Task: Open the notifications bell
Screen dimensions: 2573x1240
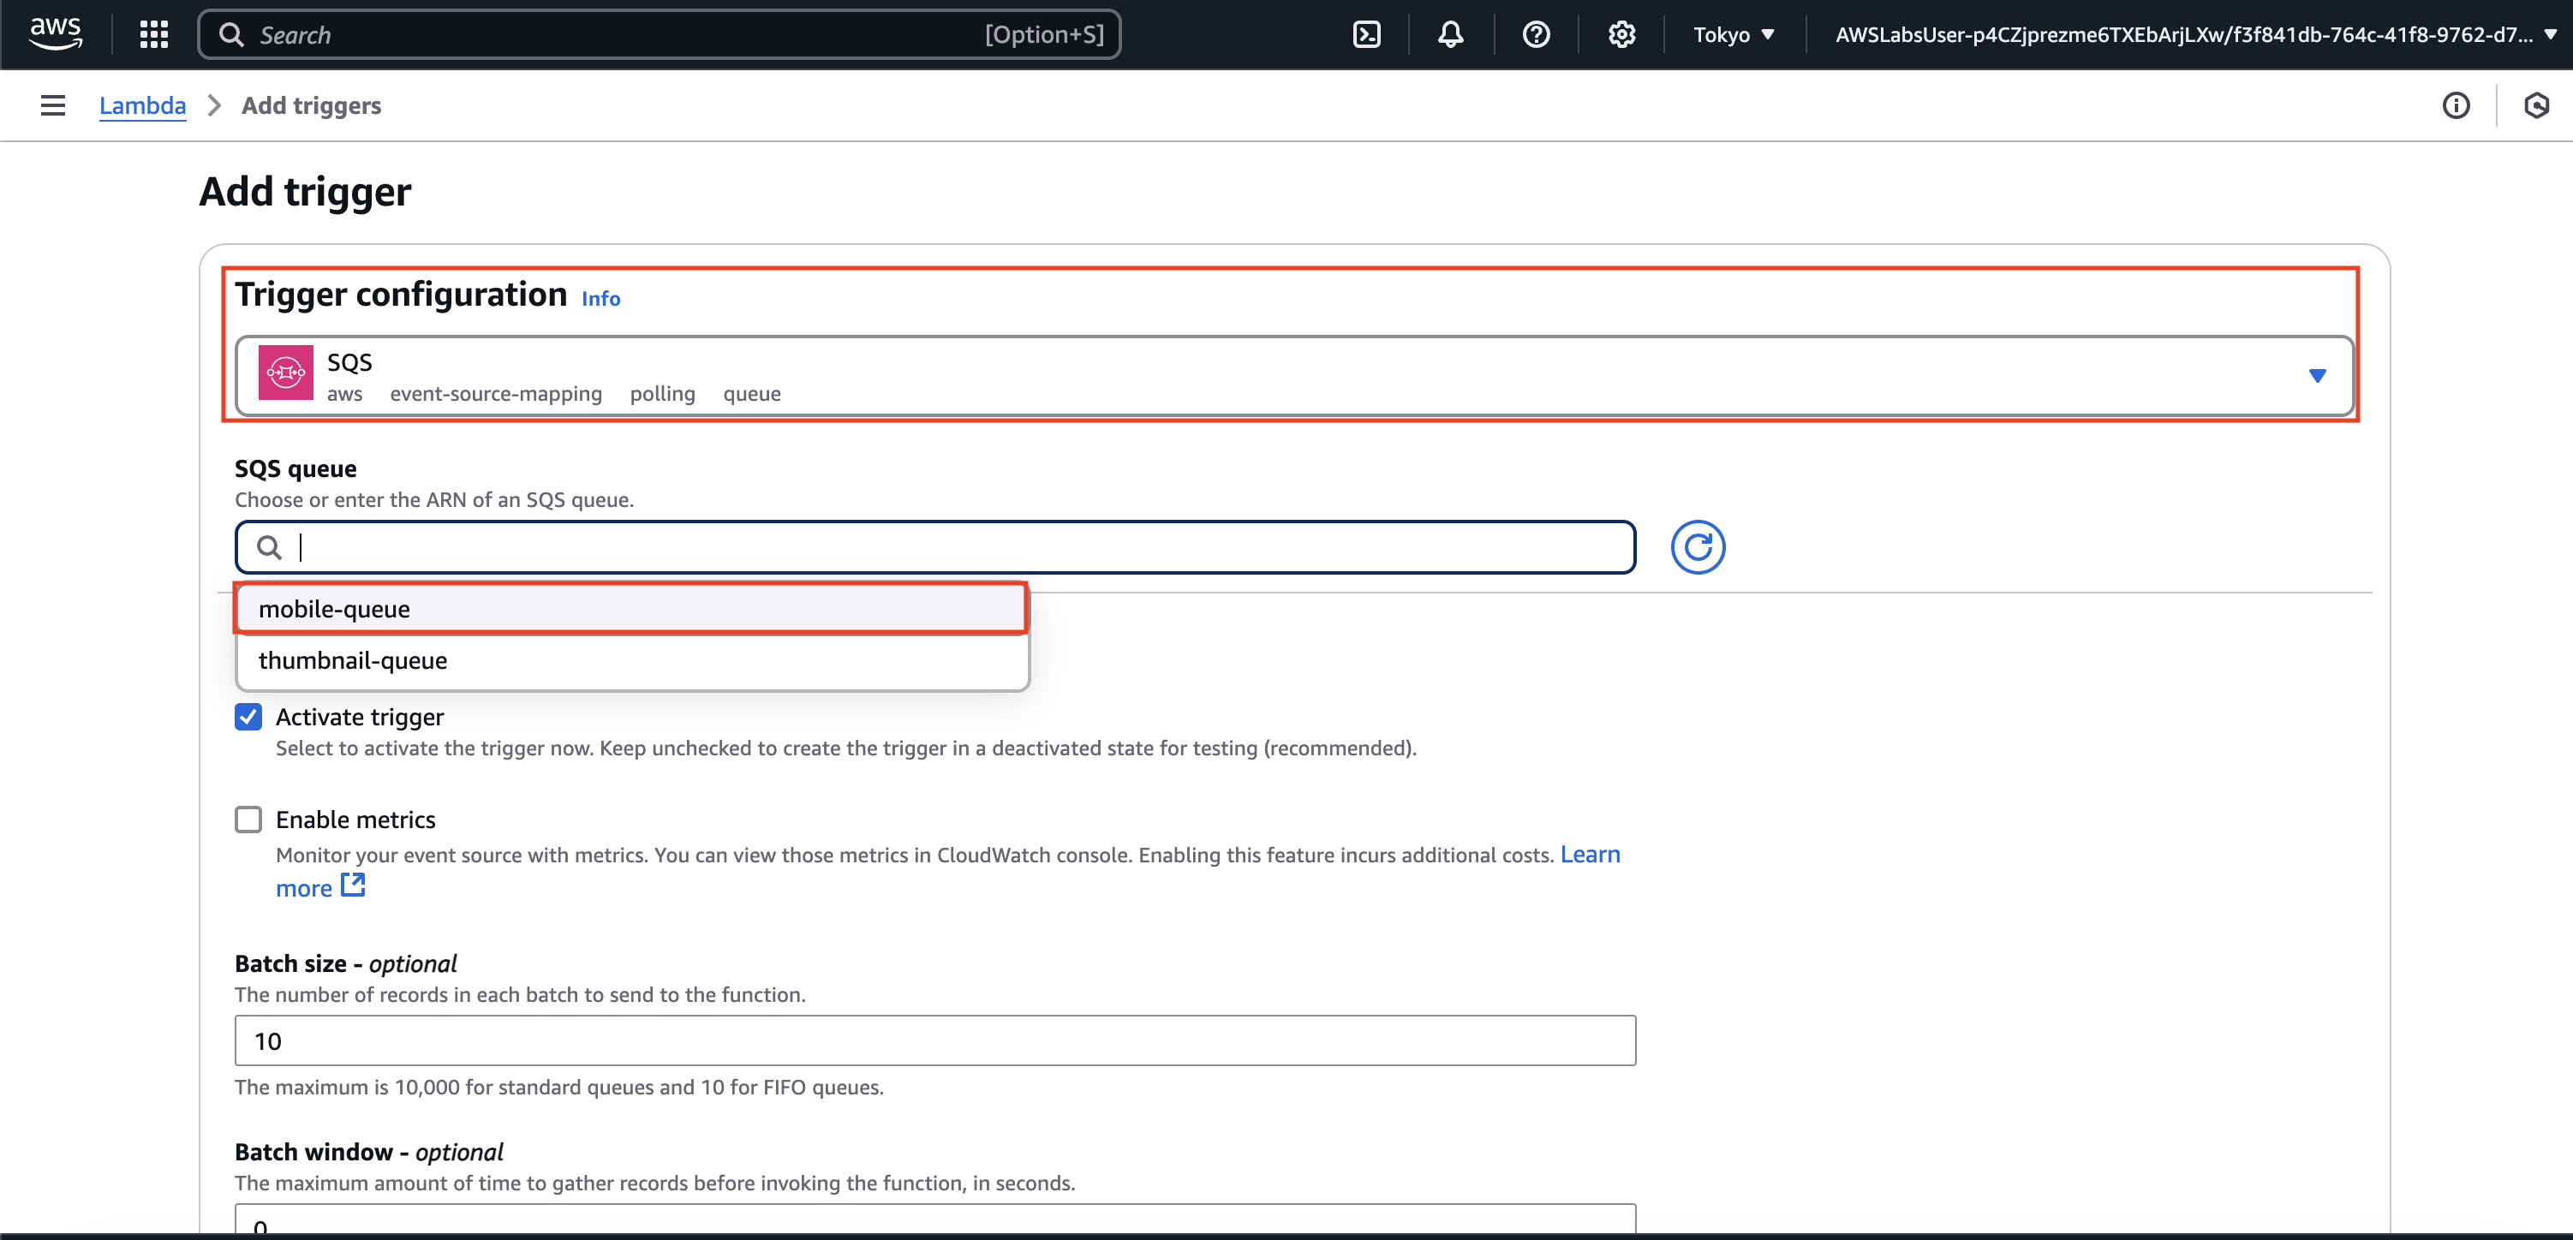Action: (1450, 35)
